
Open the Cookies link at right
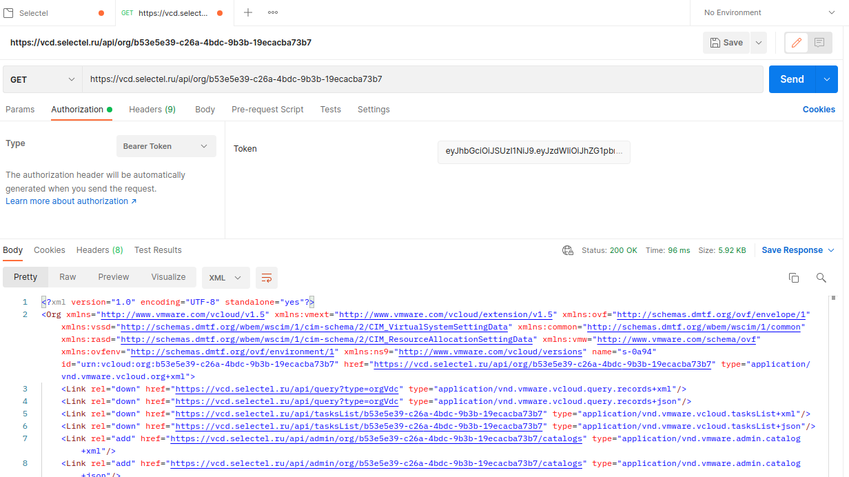coord(819,110)
